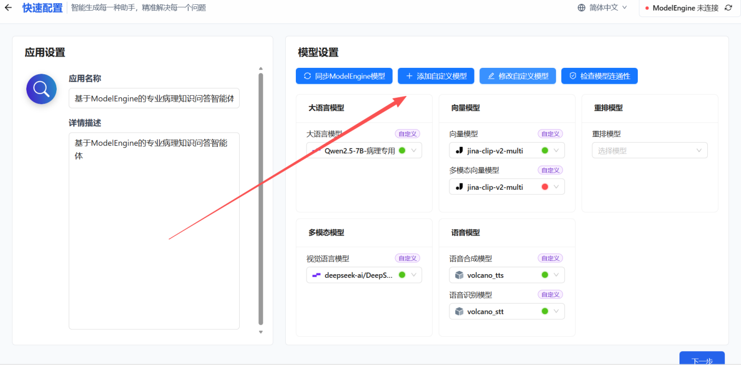Image resolution: width=741 pixels, height=365 pixels.
Task: Expand the 语音合成模型 volcano_tts dropdown arrow
Action: point(556,275)
